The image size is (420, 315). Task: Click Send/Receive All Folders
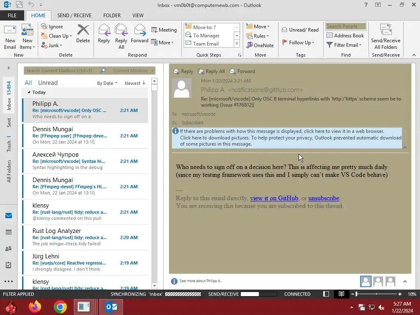[386, 37]
